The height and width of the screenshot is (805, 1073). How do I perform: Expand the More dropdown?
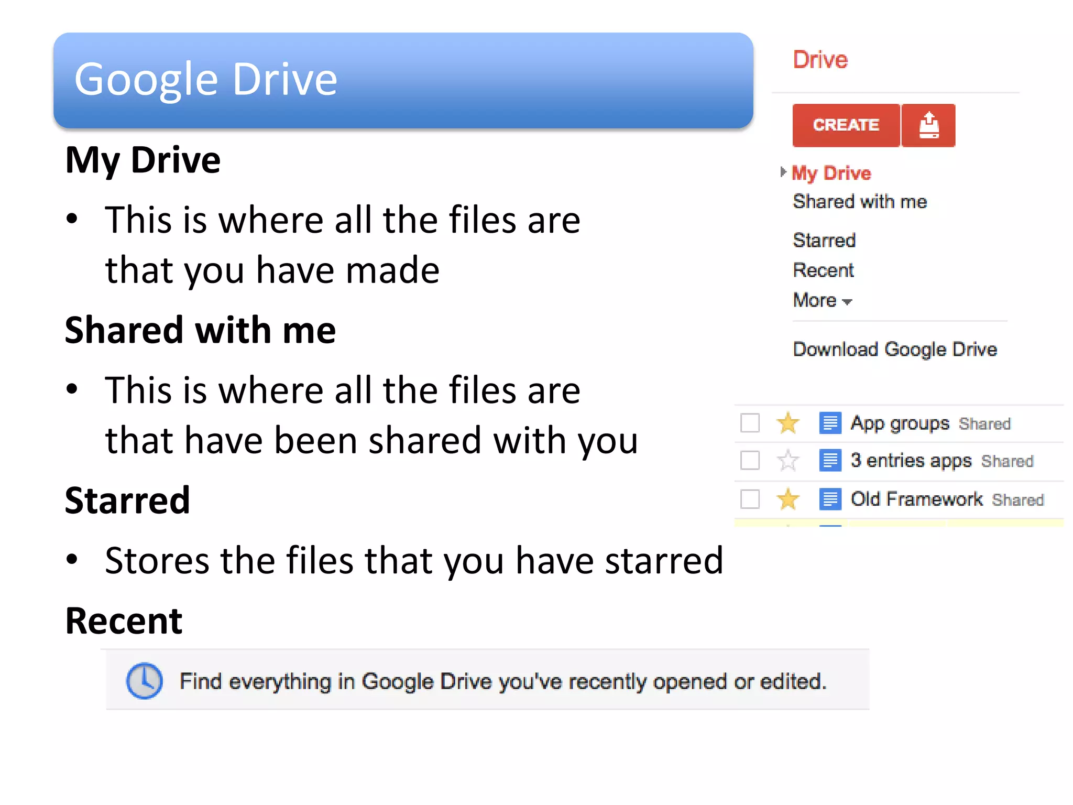(x=823, y=300)
